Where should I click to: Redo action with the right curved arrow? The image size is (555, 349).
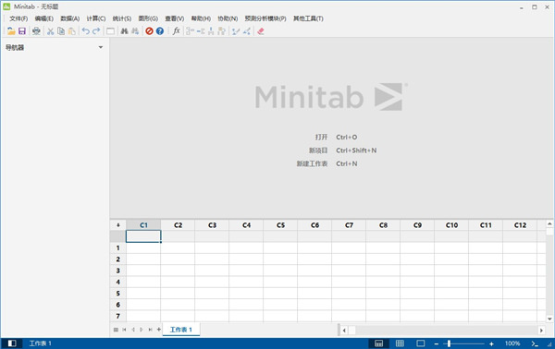[x=96, y=31]
